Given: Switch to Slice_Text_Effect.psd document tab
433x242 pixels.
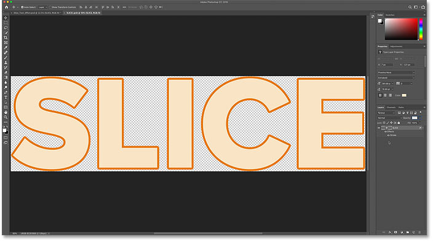Looking at the screenshot, I should 36,13.
